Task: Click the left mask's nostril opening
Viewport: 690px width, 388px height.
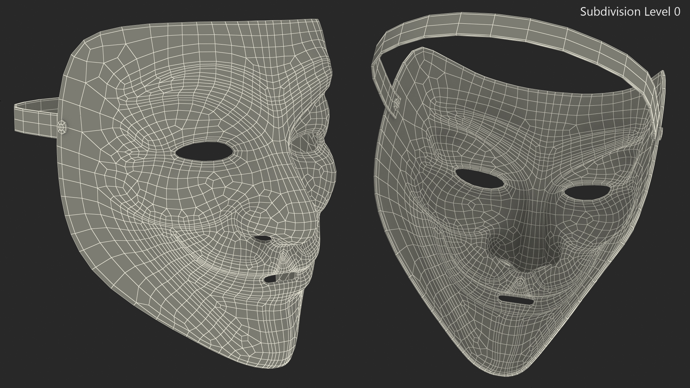Action: (262, 239)
